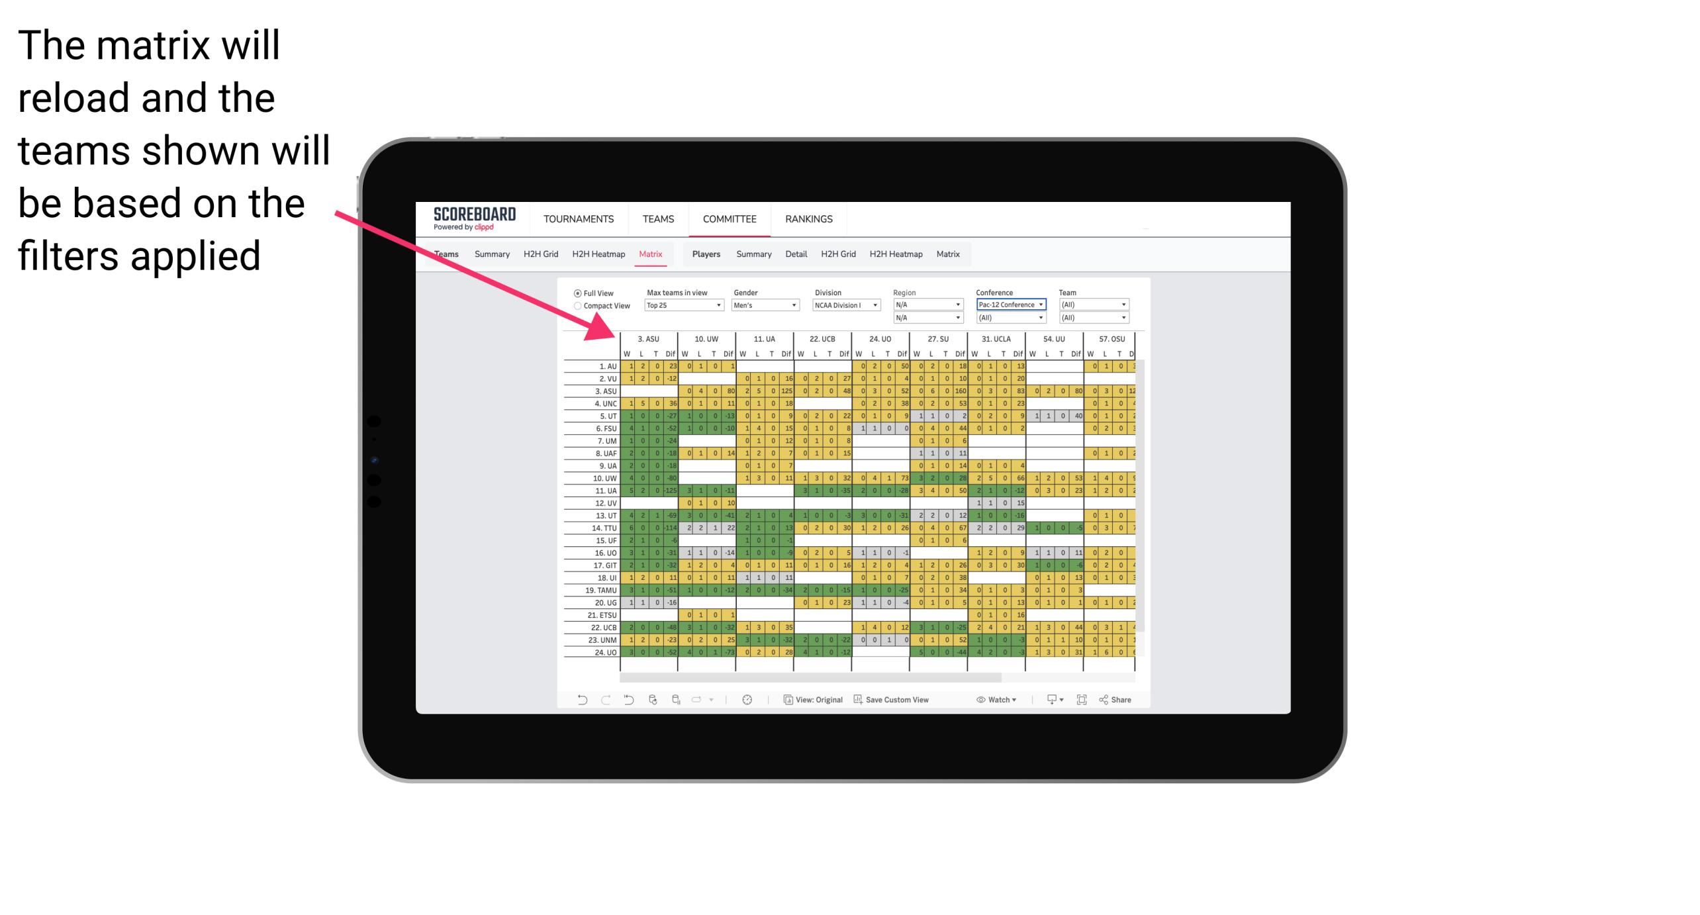
Task: Click the redo icon in toolbar
Action: 602,701
